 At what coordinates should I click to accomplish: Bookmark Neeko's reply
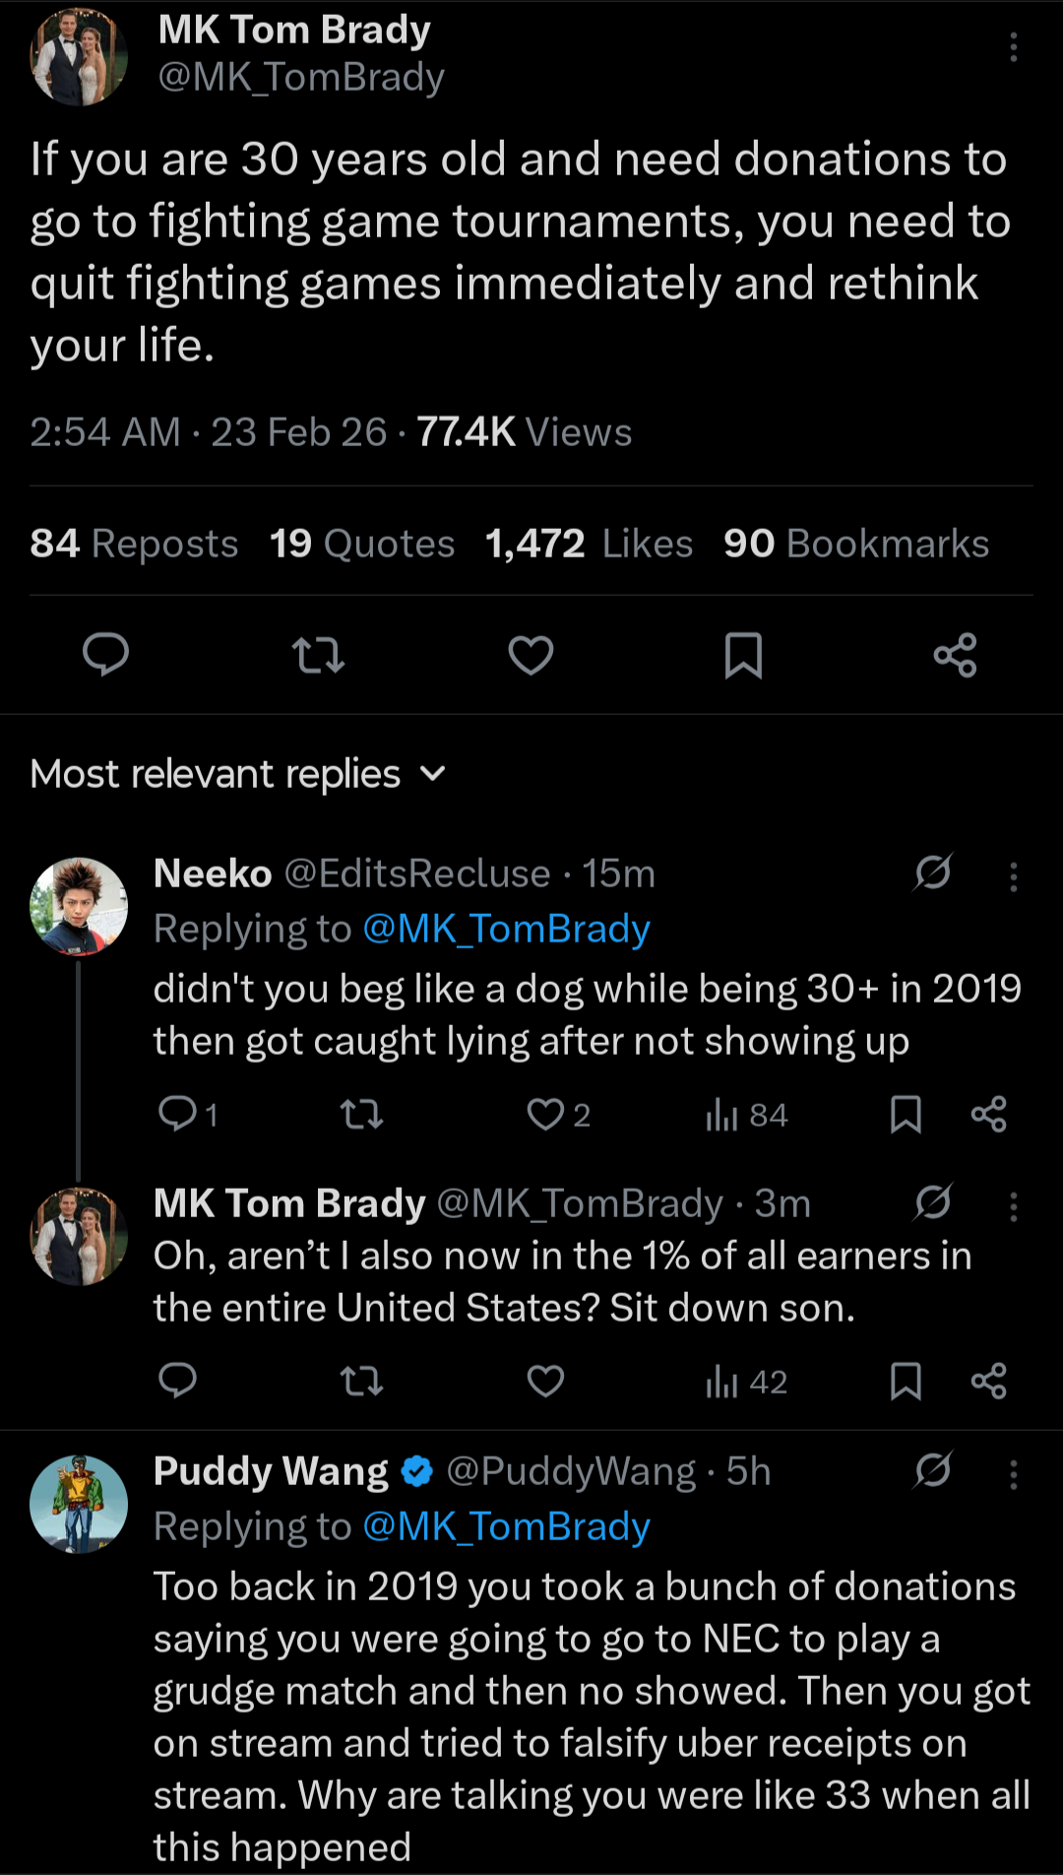pyautogui.click(x=906, y=1115)
